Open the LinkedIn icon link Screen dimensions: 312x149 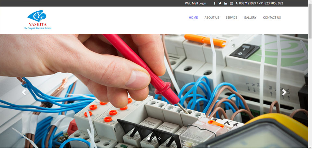point(226,3)
